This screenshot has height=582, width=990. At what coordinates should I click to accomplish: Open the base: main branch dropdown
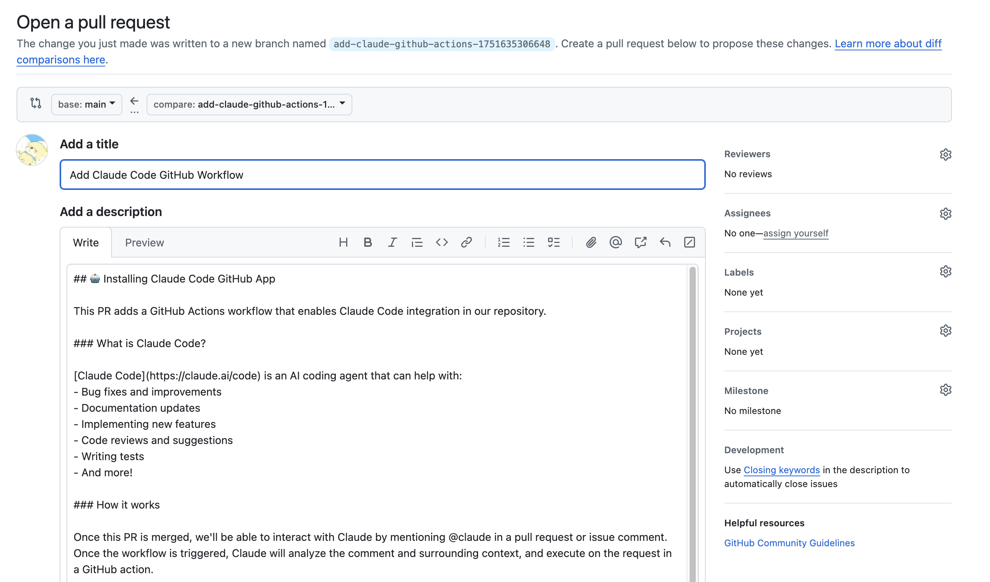[87, 105]
